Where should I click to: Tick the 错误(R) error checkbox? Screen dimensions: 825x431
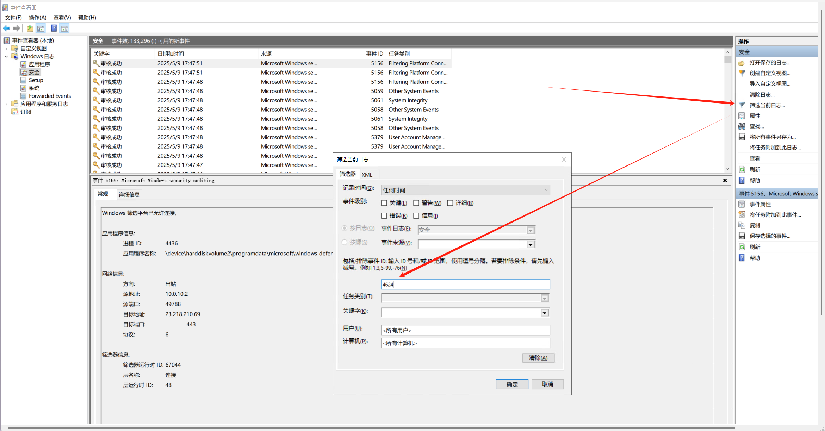pos(384,216)
